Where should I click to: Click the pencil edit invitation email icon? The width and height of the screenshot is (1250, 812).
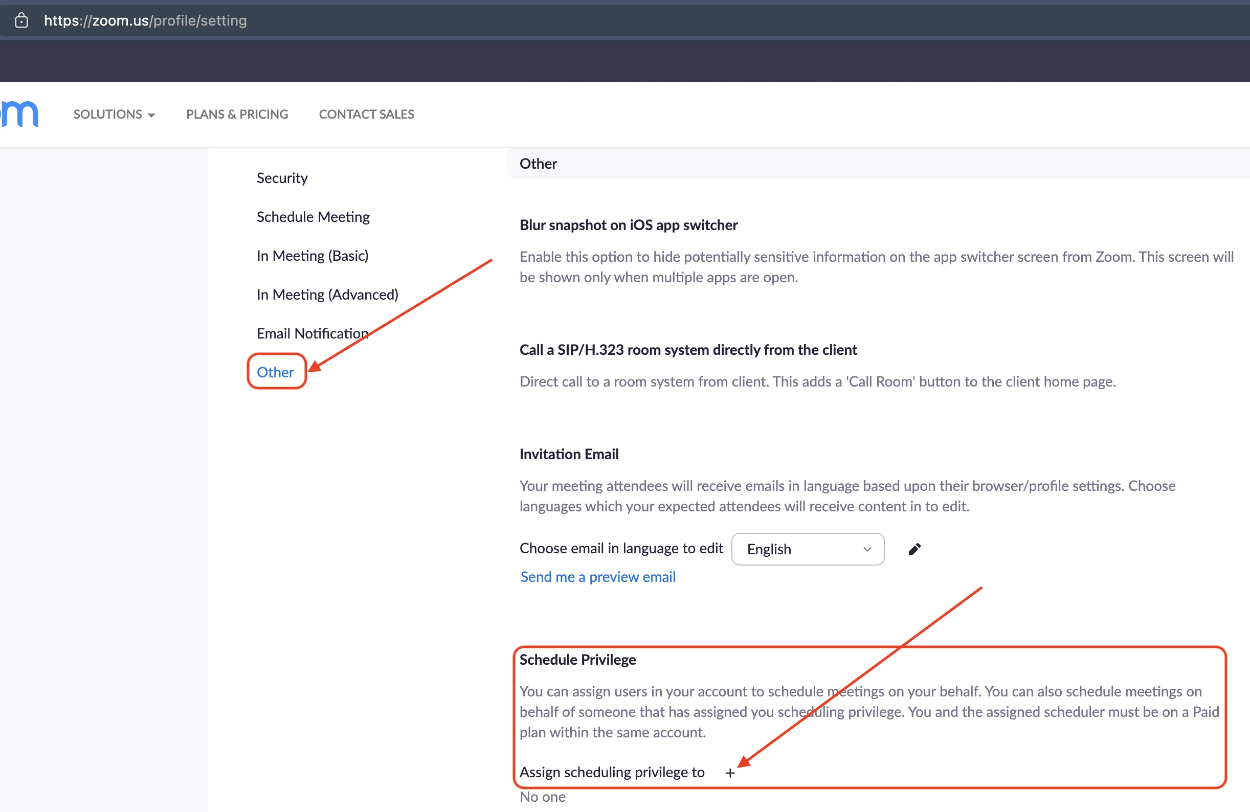click(x=914, y=549)
